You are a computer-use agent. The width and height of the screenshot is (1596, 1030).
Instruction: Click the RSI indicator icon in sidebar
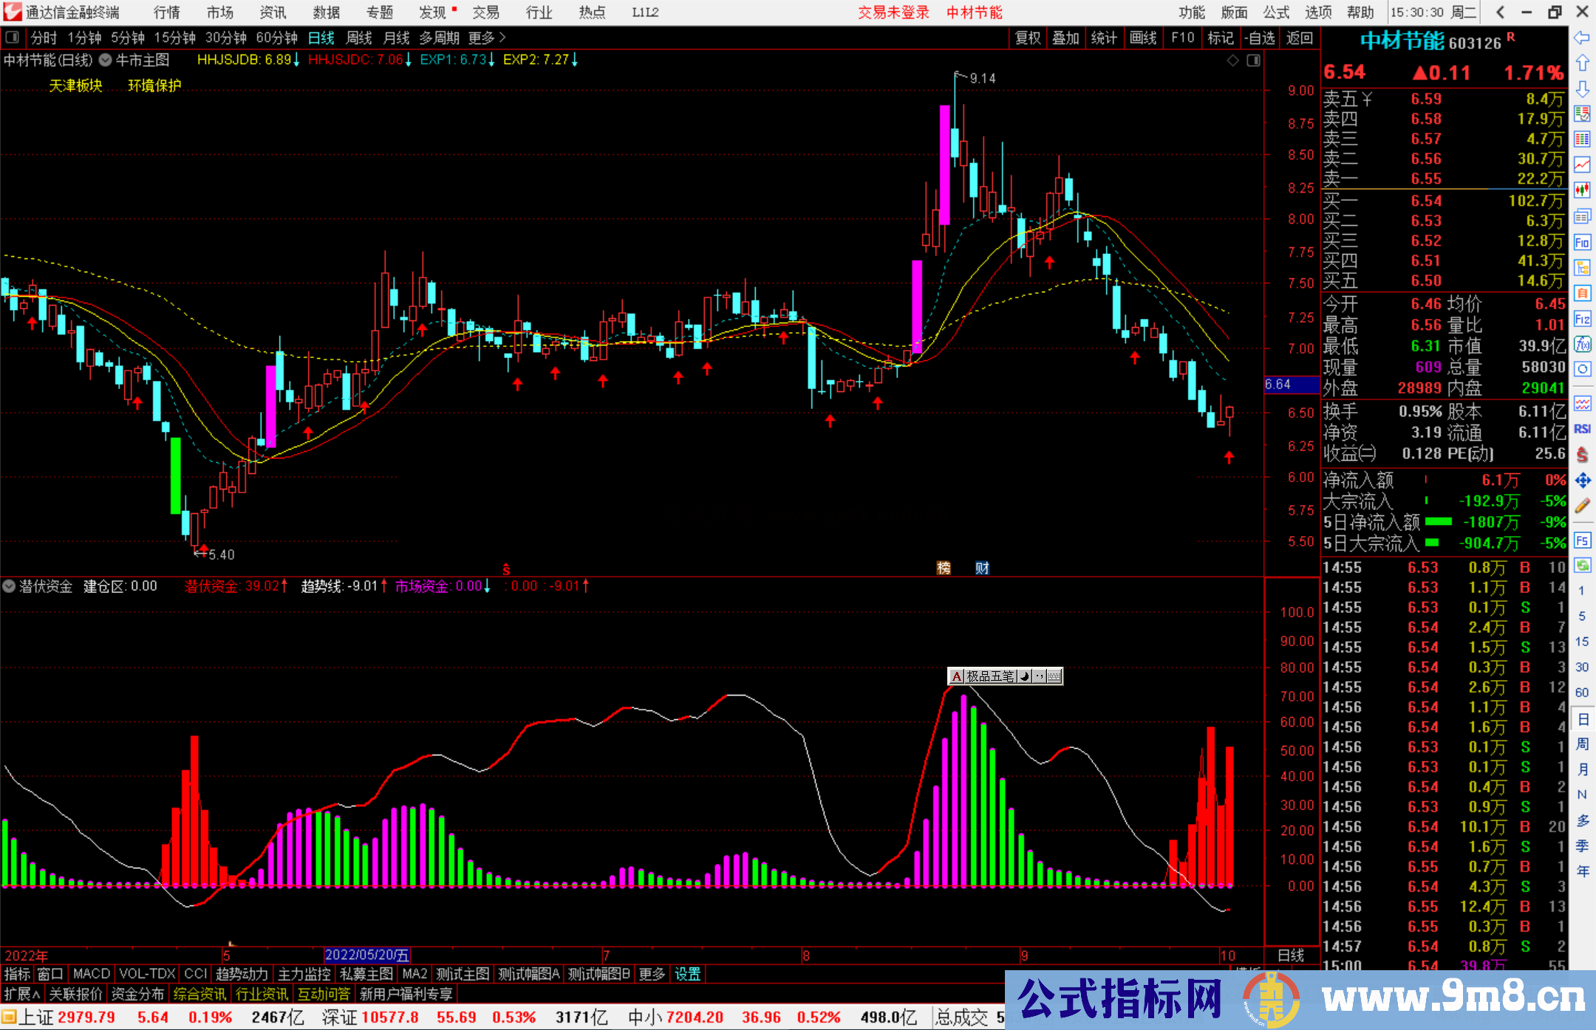(x=1582, y=429)
